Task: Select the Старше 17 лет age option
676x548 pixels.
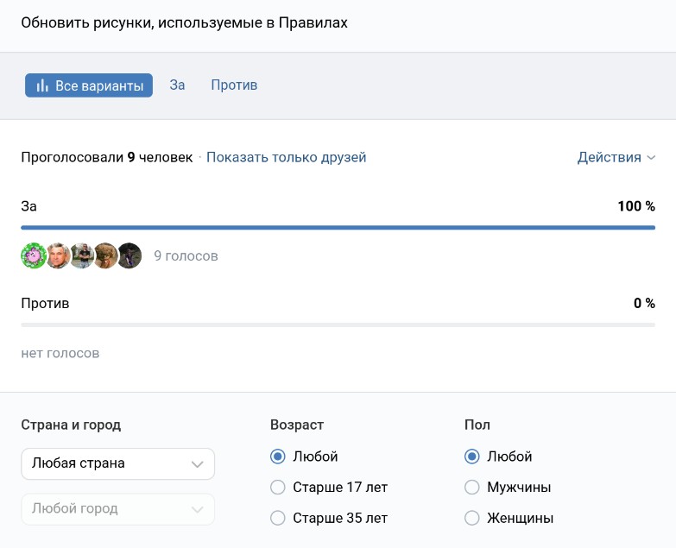Action: point(278,488)
